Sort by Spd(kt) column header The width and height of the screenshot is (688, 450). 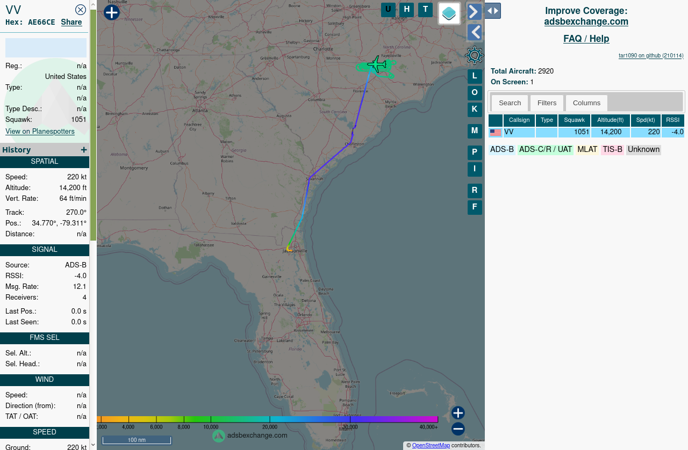tap(646, 120)
